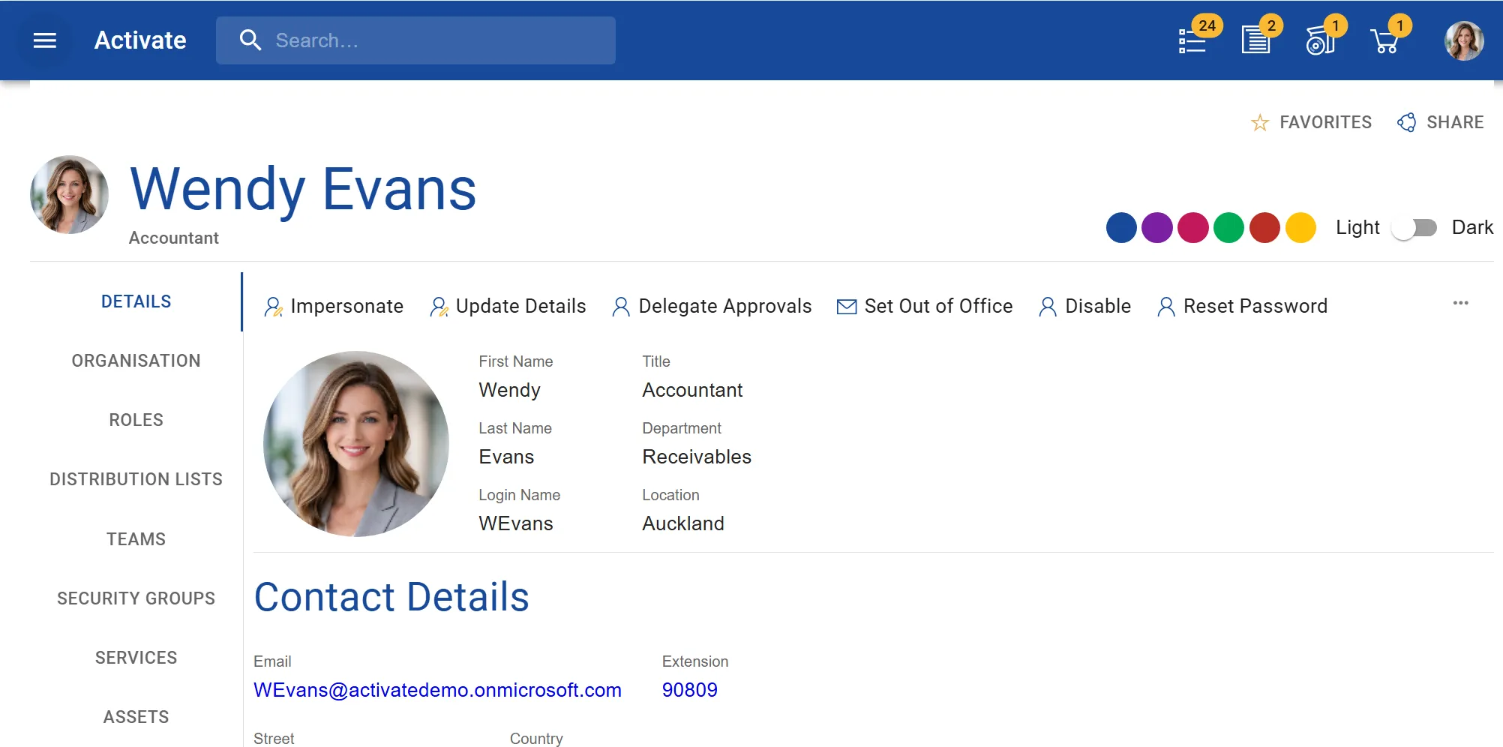The height and width of the screenshot is (747, 1503).
Task: Click Reset Password text
Action: (x=1255, y=307)
